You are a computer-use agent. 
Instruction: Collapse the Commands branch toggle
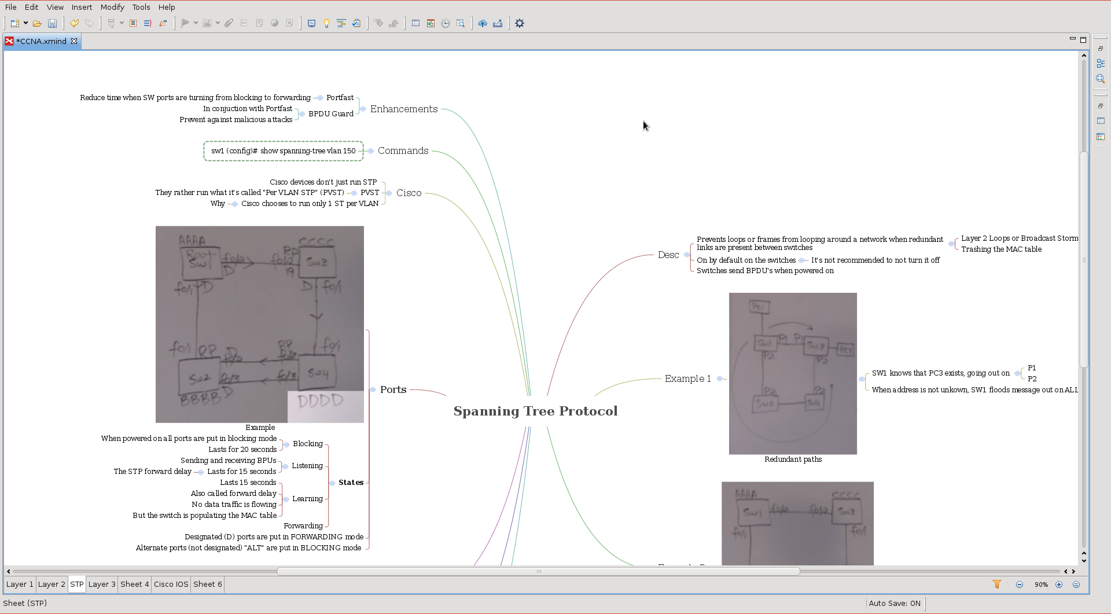pyautogui.click(x=370, y=151)
